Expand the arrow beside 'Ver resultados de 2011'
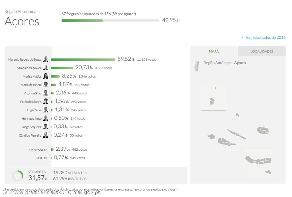 click(x=242, y=37)
